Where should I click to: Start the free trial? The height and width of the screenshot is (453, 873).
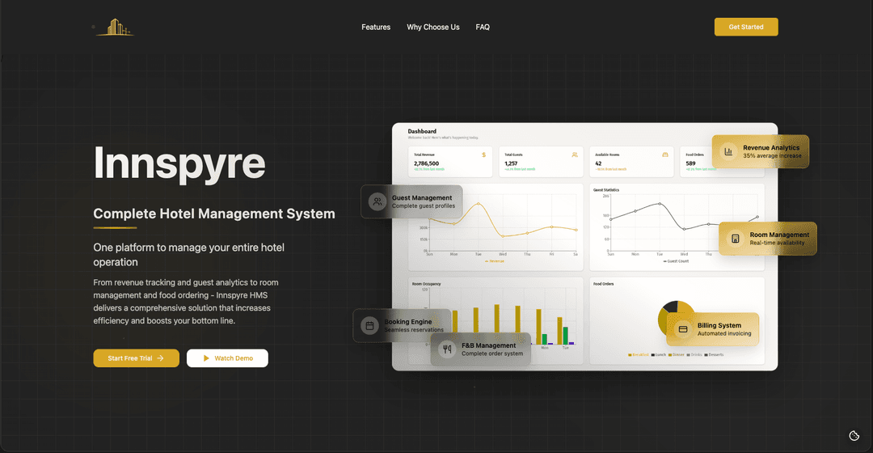(136, 358)
